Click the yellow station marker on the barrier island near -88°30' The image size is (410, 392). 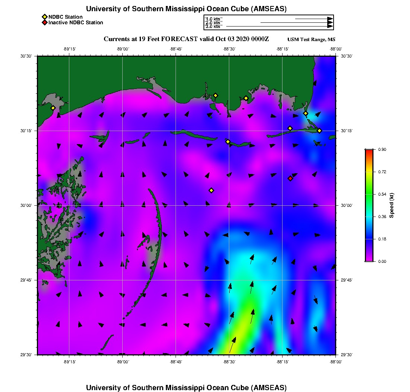pos(228,141)
